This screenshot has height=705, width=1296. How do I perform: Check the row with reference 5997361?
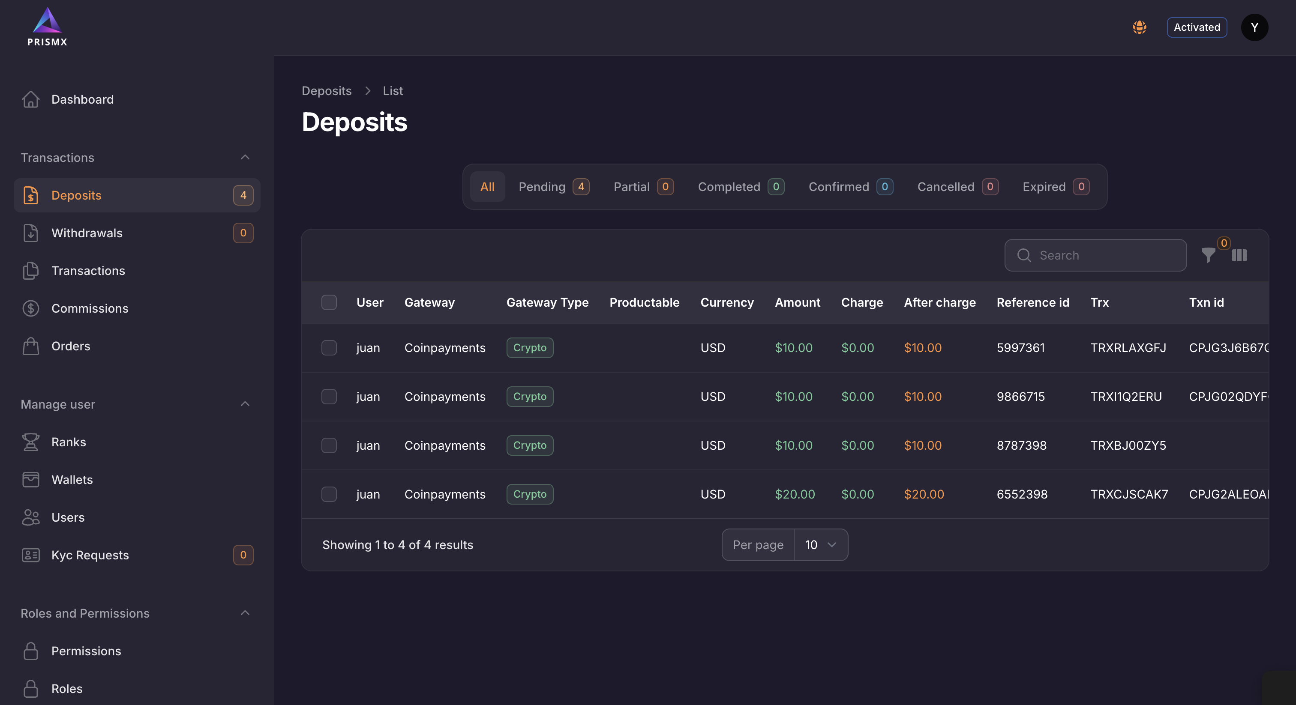pyautogui.click(x=329, y=347)
